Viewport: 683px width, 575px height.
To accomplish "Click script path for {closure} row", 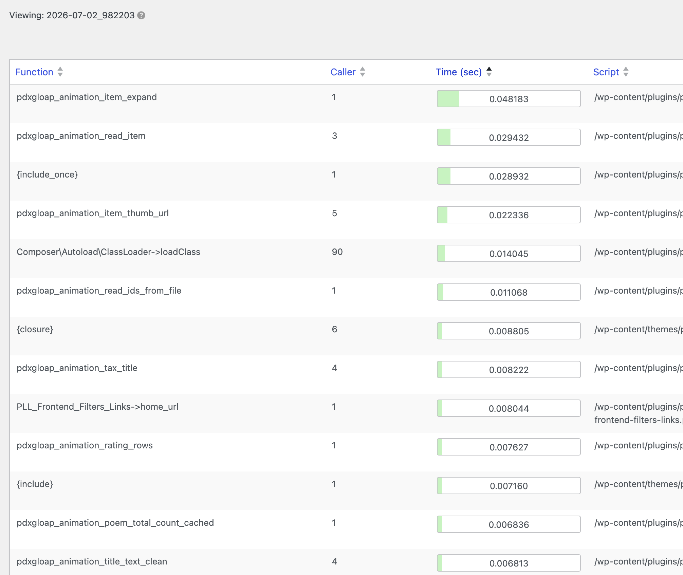I will pyautogui.click(x=639, y=329).
